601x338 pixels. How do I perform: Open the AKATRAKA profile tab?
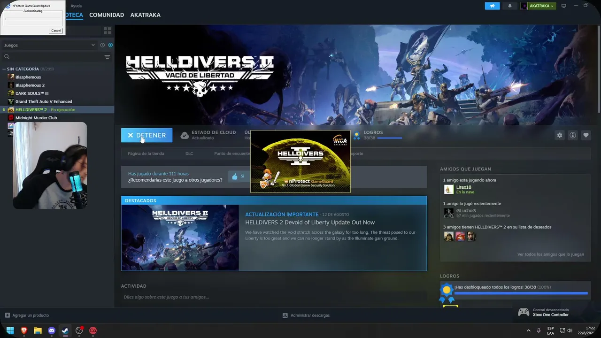click(x=145, y=15)
